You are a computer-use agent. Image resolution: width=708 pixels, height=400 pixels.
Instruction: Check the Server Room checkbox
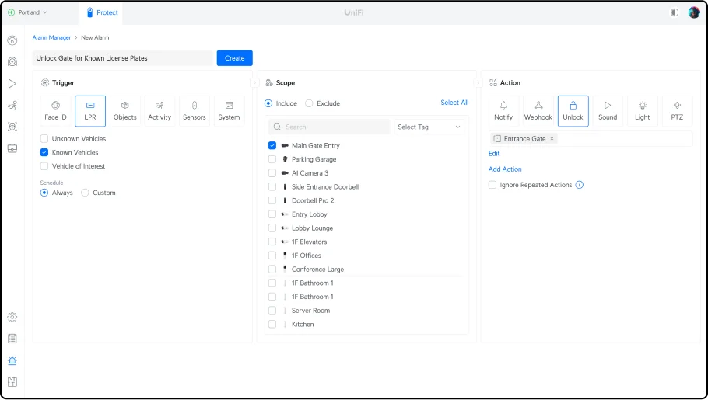(272, 310)
